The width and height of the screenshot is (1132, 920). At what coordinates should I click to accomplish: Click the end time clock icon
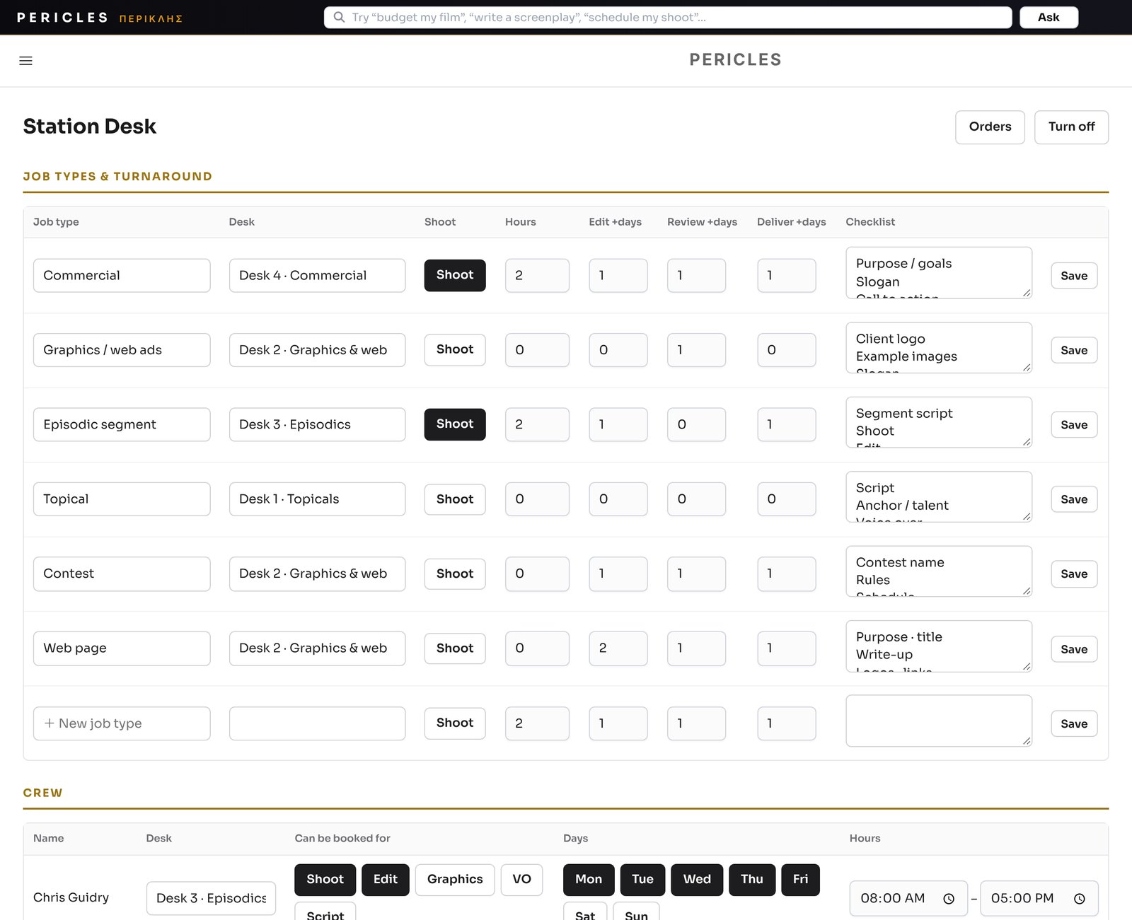point(1079,898)
